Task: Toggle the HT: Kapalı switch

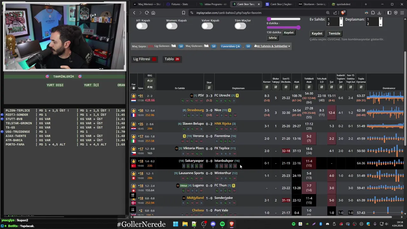Action: tap(142, 26)
